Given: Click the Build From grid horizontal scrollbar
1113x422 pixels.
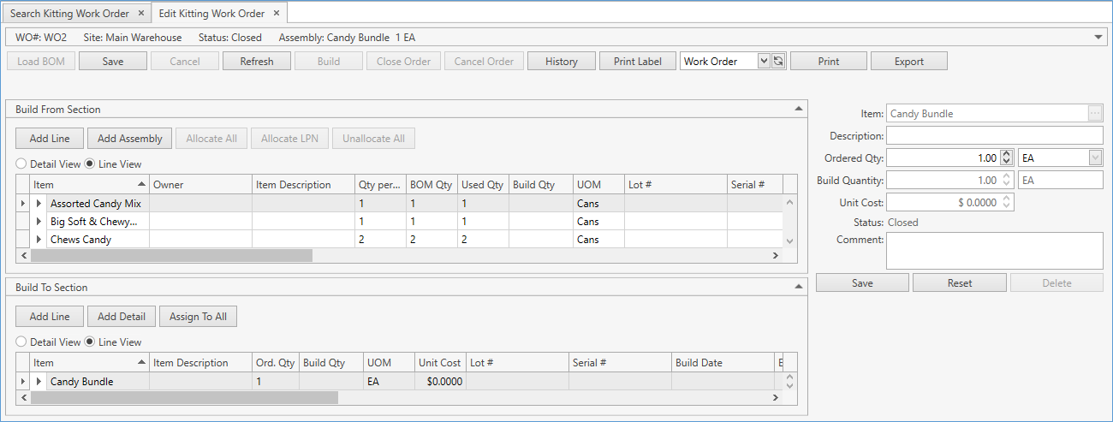Looking at the screenshot, I should (x=171, y=255).
